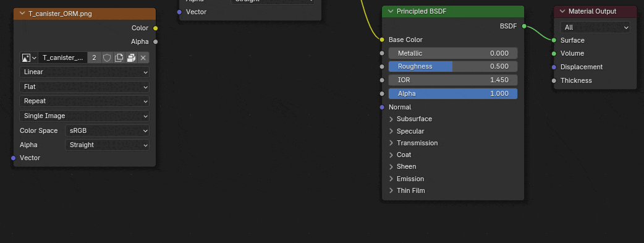Screen dimensions: 644x243
Task: Unlink the image with X icon
Action: (143, 58)
